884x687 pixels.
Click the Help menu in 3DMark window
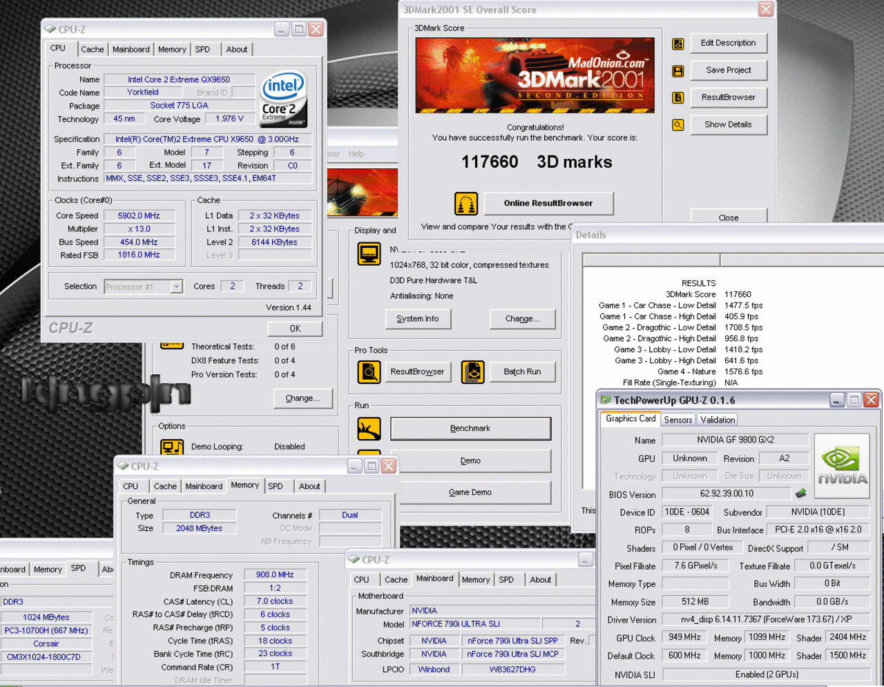[x=356, y=154]
